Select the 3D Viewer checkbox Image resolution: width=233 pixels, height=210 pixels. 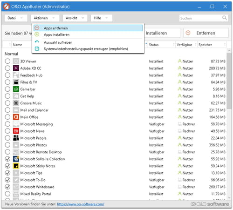tap(7, 61)
